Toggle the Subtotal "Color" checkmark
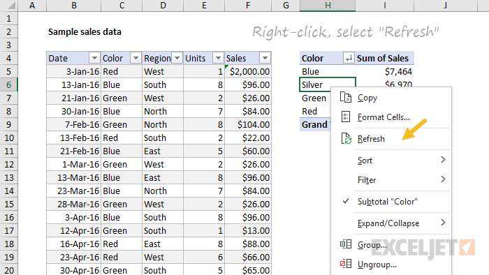The width and height of the screenshot is (489, 275). (x=346, y=201)
